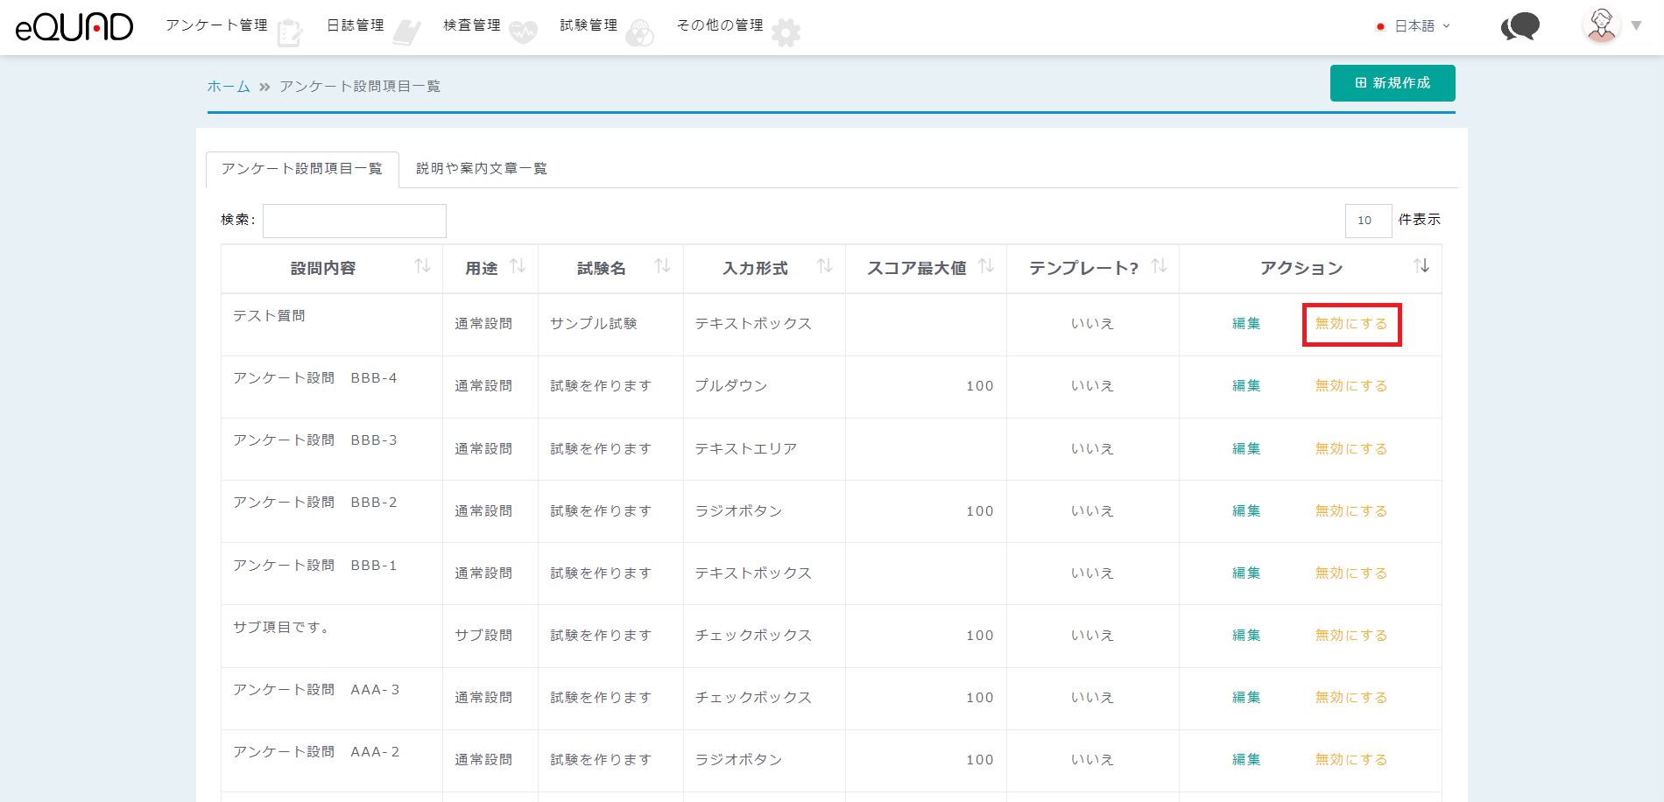
Task: Click 編集 for アンケート設問 BBB-4 row
Action: [1245, 386]
